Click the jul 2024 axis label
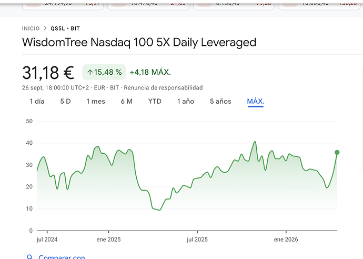The width and height of the screenshot is (363, 259). coord(47,240)
